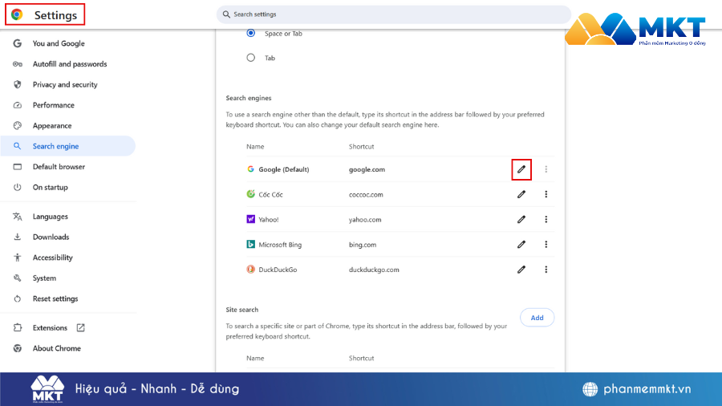Screen dimensions: 722x406
Task: Click the download arrow icon for Downloads
Action: click(18, 237)
